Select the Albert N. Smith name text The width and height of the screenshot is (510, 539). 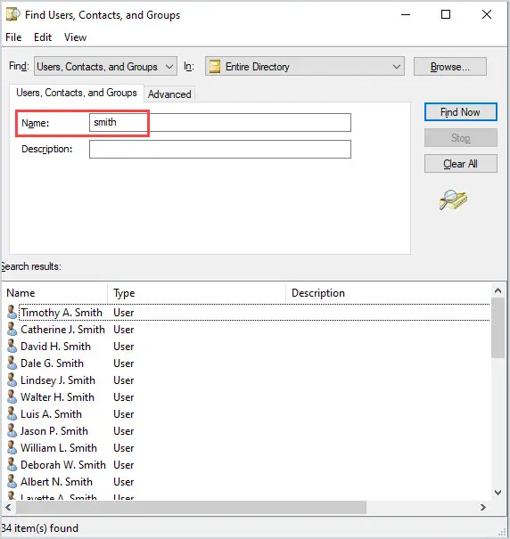57,482
